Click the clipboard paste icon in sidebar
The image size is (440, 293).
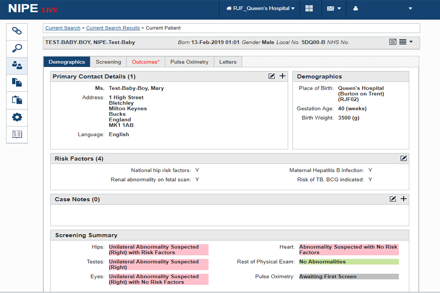(17, 100)
